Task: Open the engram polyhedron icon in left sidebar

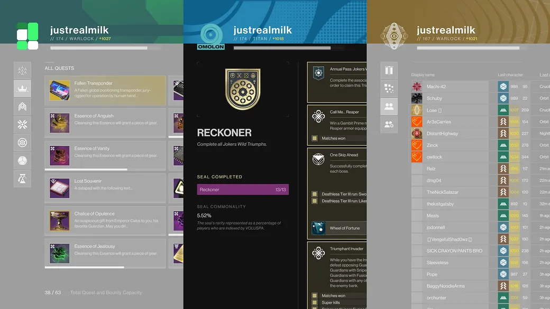Action: click(x=22, y=161)
